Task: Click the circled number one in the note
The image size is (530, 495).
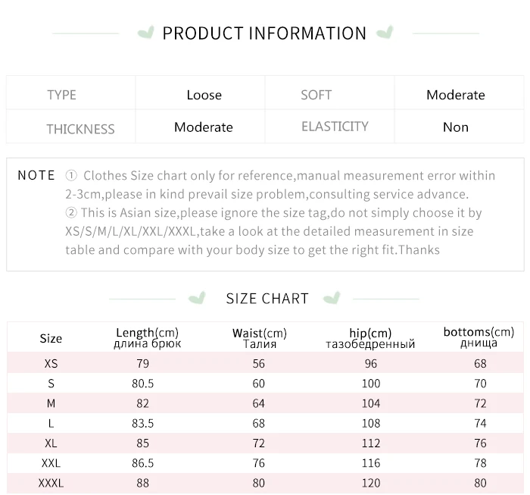Action: click(71, 176)
